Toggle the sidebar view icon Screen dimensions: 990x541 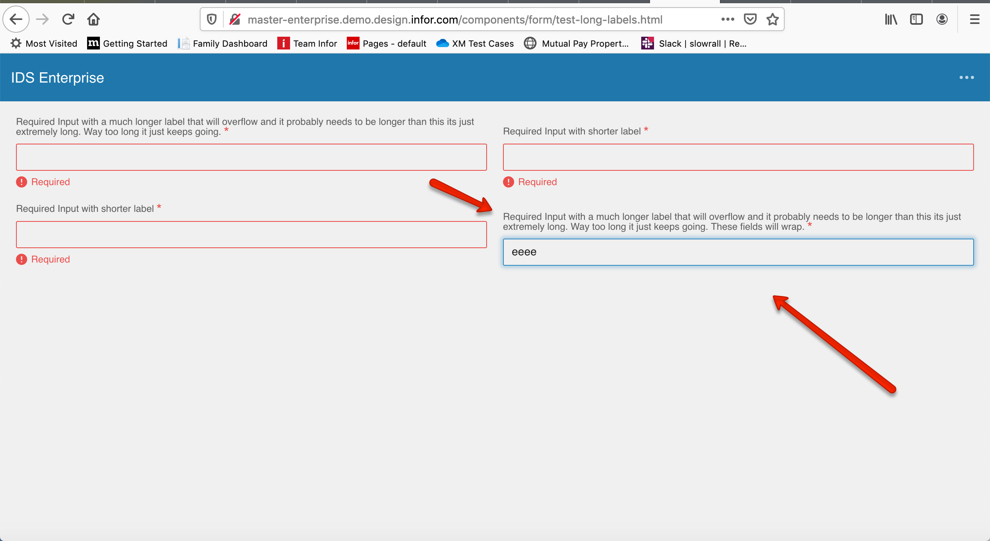click(916, 19)
